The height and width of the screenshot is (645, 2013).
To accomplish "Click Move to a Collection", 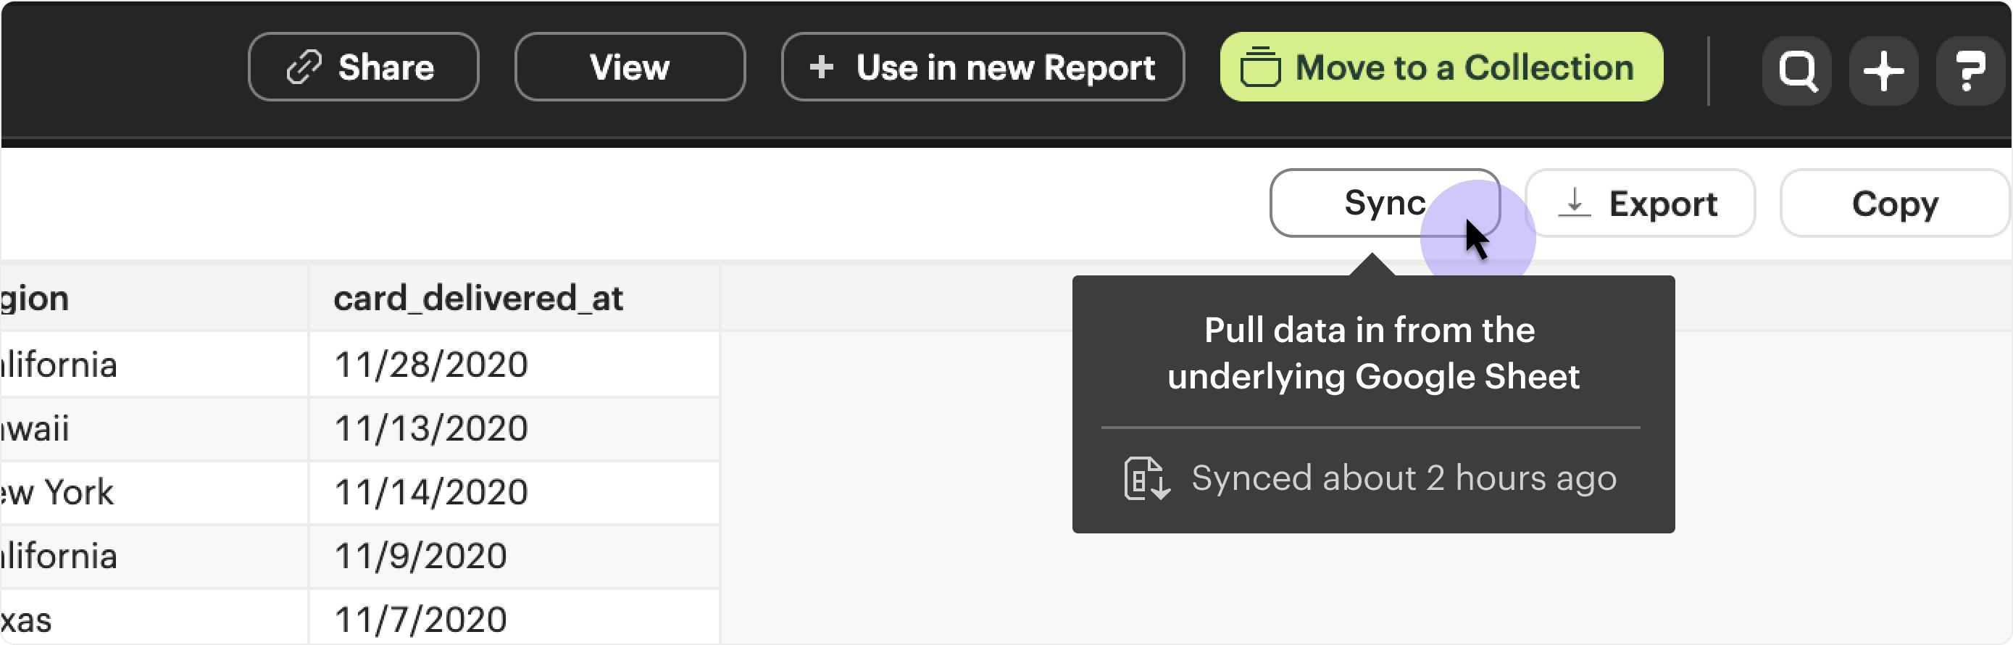I will pos(1464,67).
